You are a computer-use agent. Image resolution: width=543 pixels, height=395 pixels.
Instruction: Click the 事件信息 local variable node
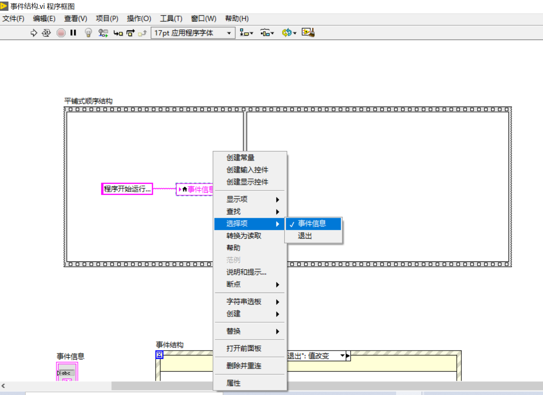[195, 189]
